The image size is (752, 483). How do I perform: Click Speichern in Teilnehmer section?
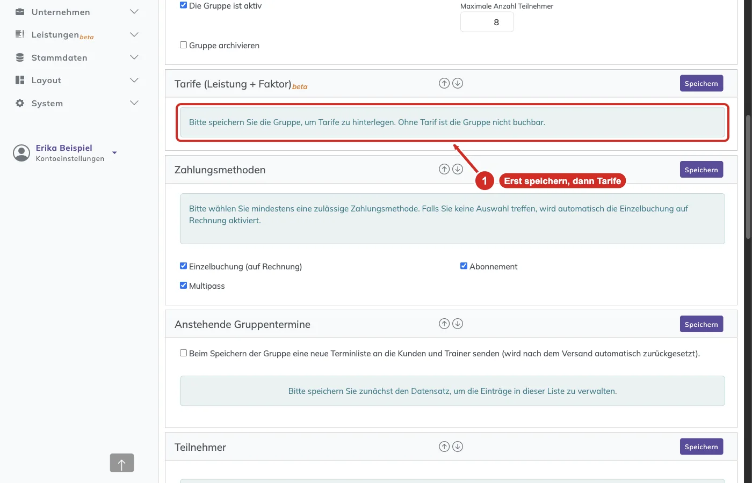tap(702, 447)
